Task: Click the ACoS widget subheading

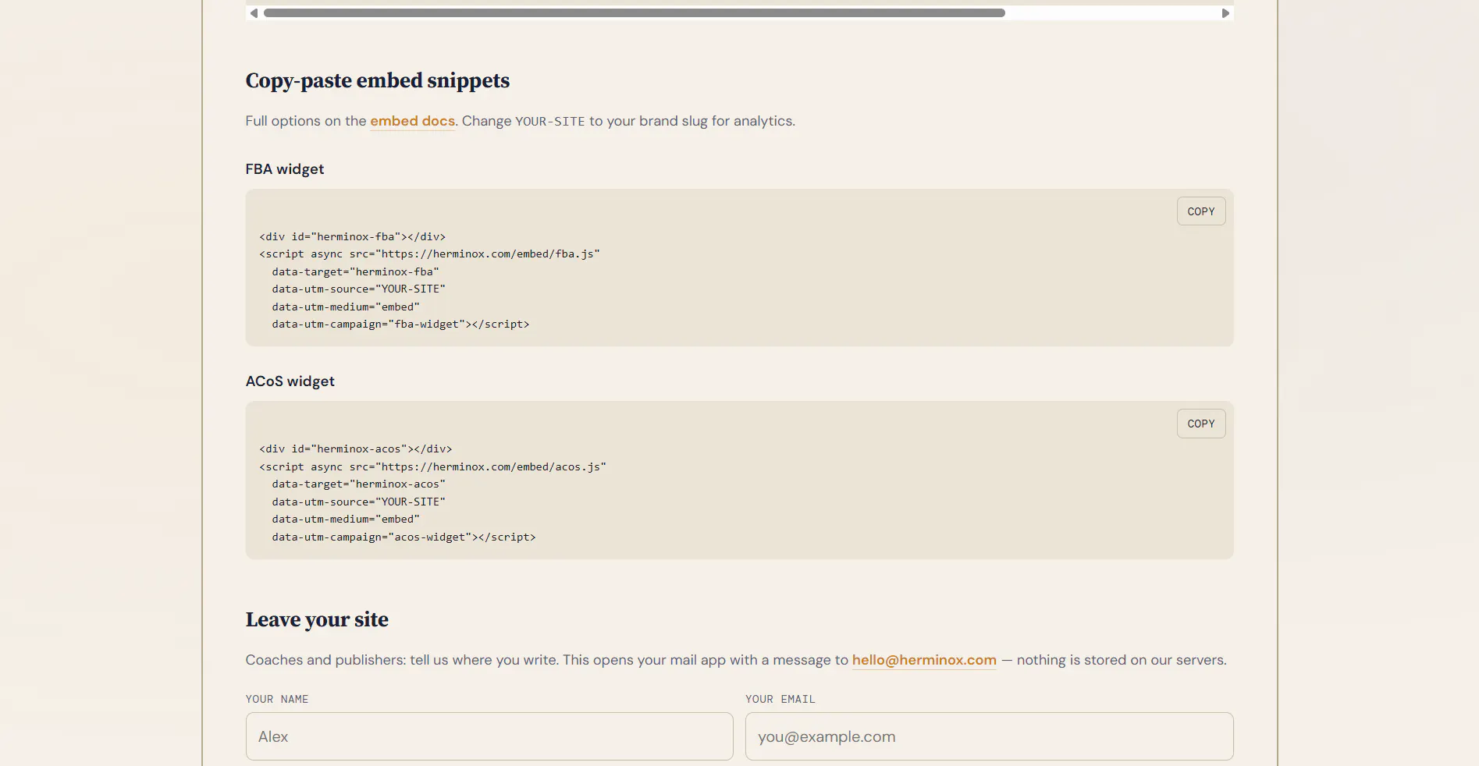Action: (x=290, y=381)
